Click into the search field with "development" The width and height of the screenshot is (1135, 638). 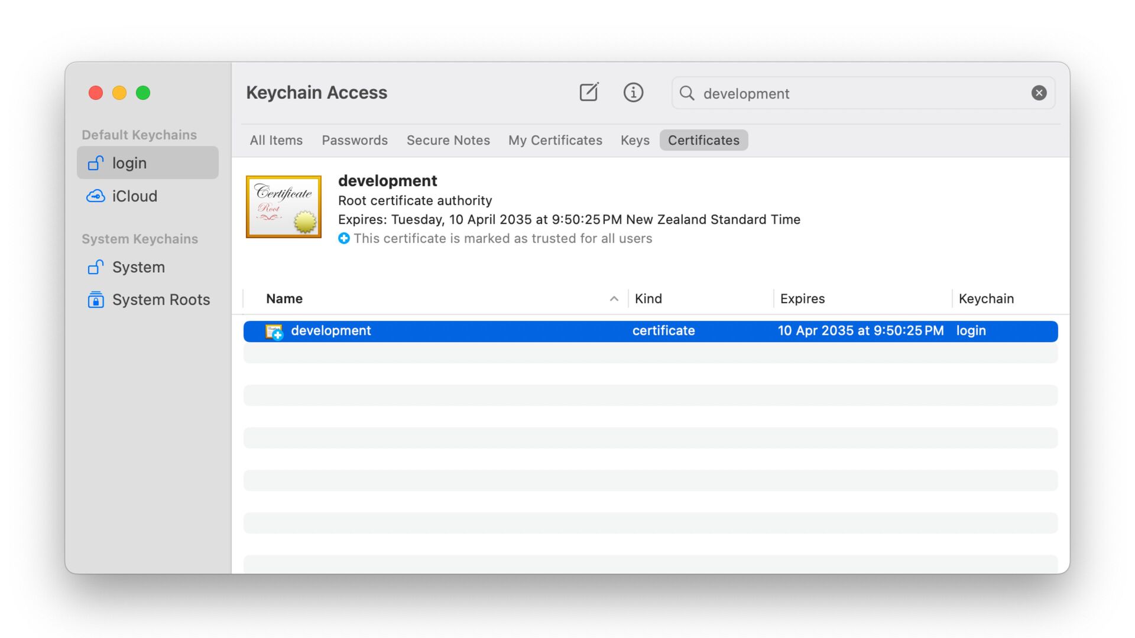[857, 93]
